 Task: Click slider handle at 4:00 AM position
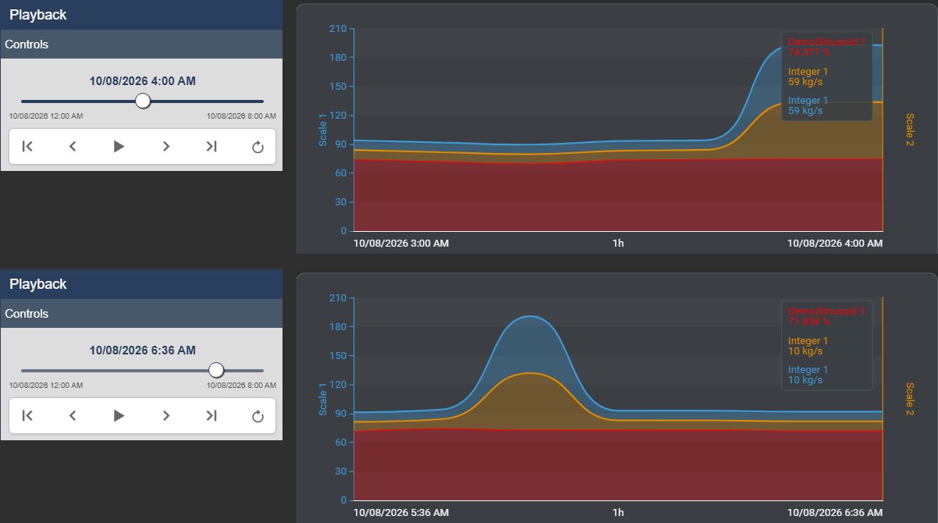tap(143, 101)
